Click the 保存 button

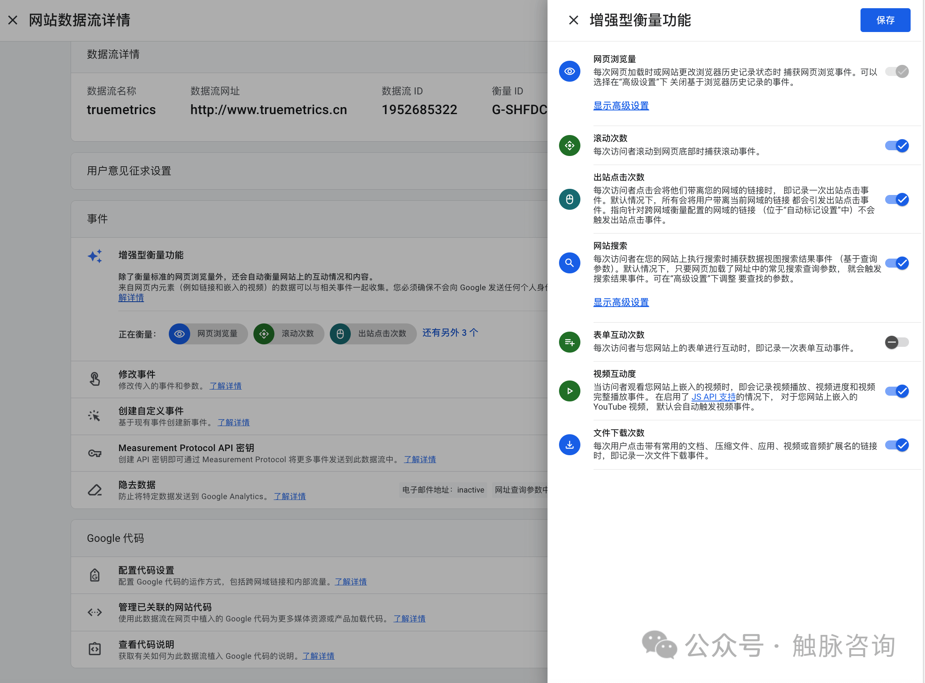(885, 20)
